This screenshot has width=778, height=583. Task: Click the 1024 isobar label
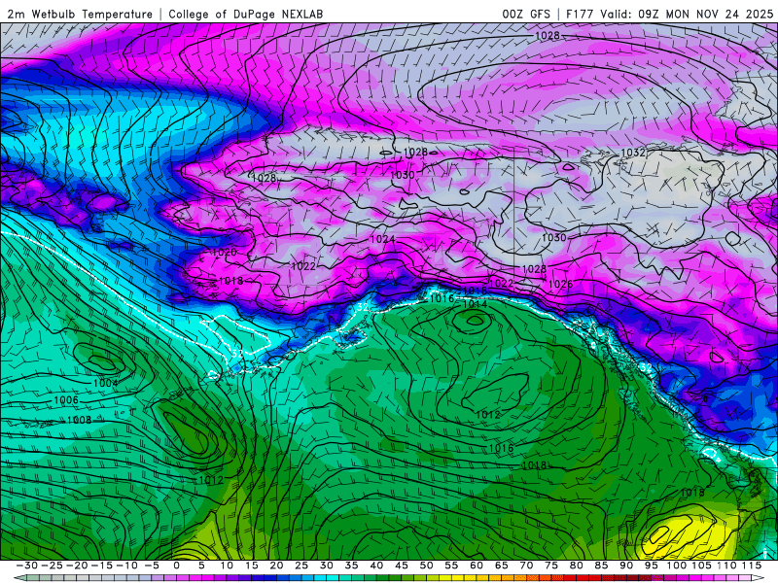pos(382,239)
